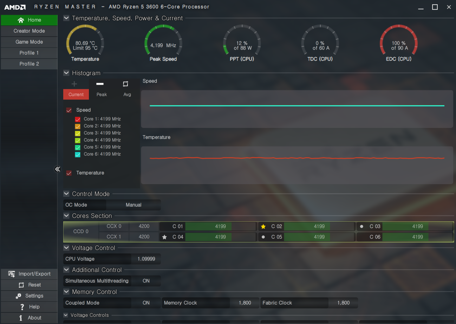The image size is (456, 324).
Task: Click C 06 core speed bar
Action: [418, 237]
